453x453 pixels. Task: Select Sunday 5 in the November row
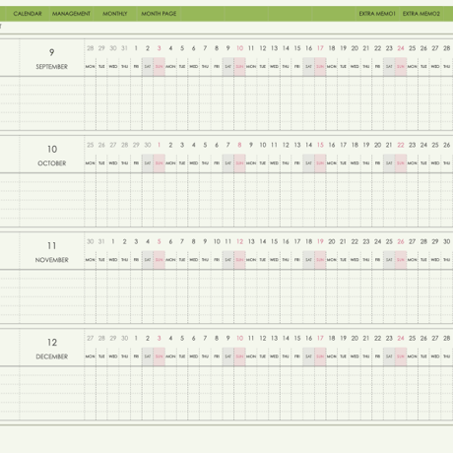pos(160,241)
